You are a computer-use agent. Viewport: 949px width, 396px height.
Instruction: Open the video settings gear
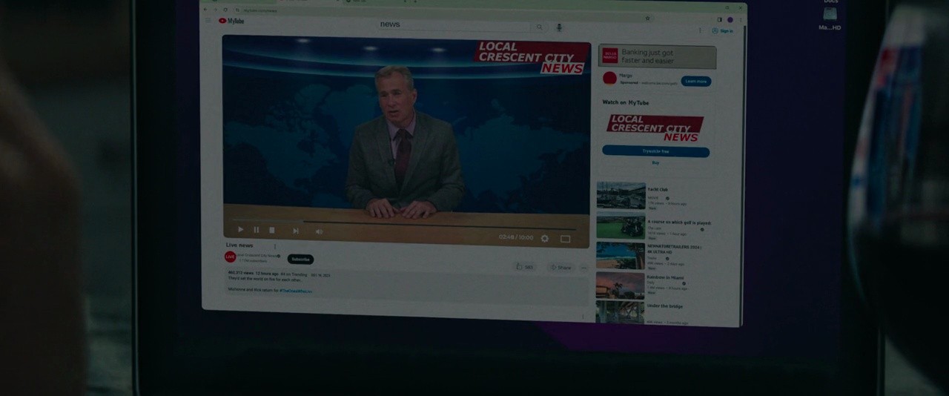(x=545, y=238)
